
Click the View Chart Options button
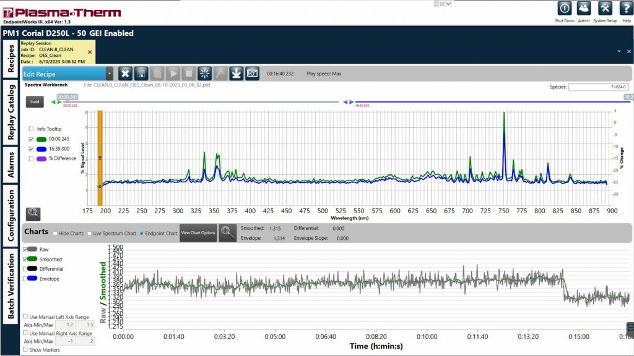pos(198,233)
